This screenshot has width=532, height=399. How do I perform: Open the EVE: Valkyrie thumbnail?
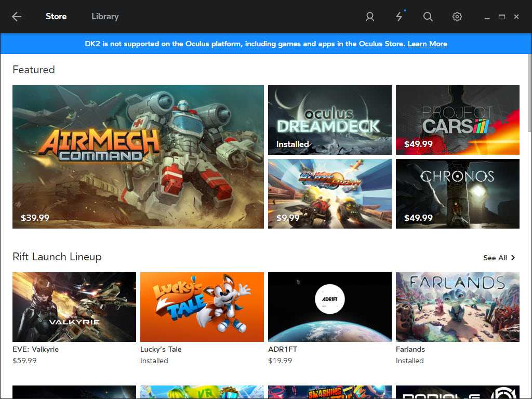[74, 307]
